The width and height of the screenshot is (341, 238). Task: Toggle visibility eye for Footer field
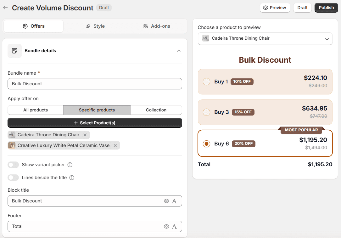click(166, 227)
